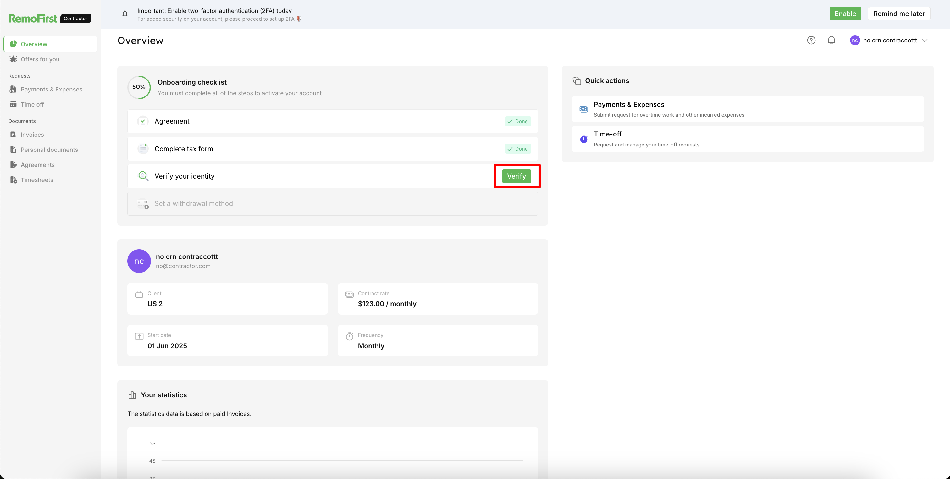
Task: Click the Invoices document icon
Action: (x=13, y=135)
